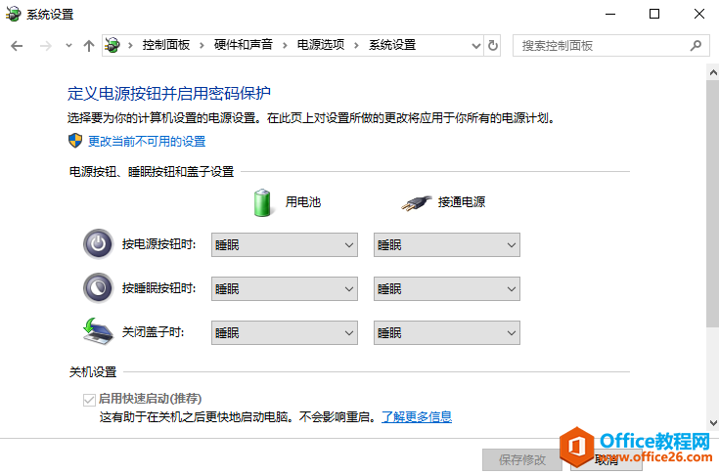Image resolution: width=719 pixels, height=474 pixels.
Task: Click the search magnifier icon
Action: (696, 45)
